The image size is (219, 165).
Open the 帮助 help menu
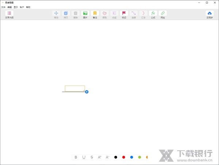coord(28,7)
